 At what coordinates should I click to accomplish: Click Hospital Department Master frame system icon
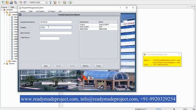tap(20, 15)
